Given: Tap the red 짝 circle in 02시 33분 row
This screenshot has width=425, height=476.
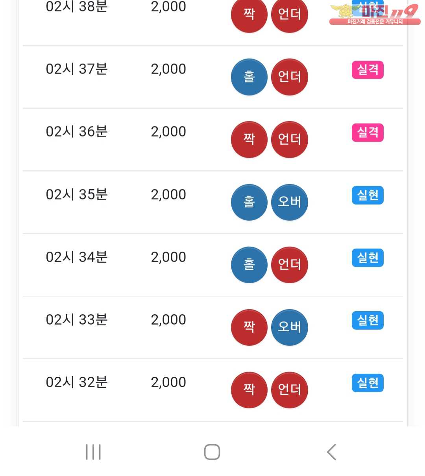Looking at the screenshot, I should pyautogui.click(x=249, y=327).
